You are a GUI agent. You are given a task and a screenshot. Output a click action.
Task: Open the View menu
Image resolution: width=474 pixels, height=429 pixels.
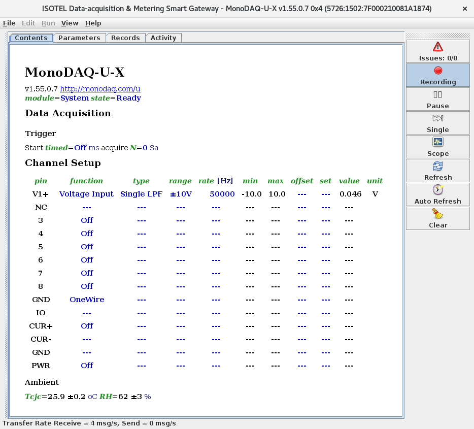70,23
